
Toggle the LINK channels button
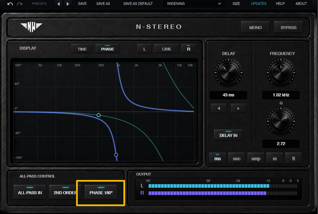tap(166, 49)
